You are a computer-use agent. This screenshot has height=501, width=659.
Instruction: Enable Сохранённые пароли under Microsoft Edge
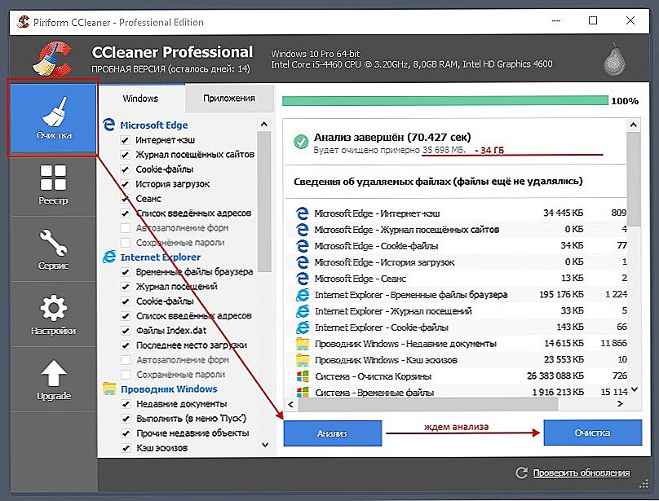tap(125, 243)
